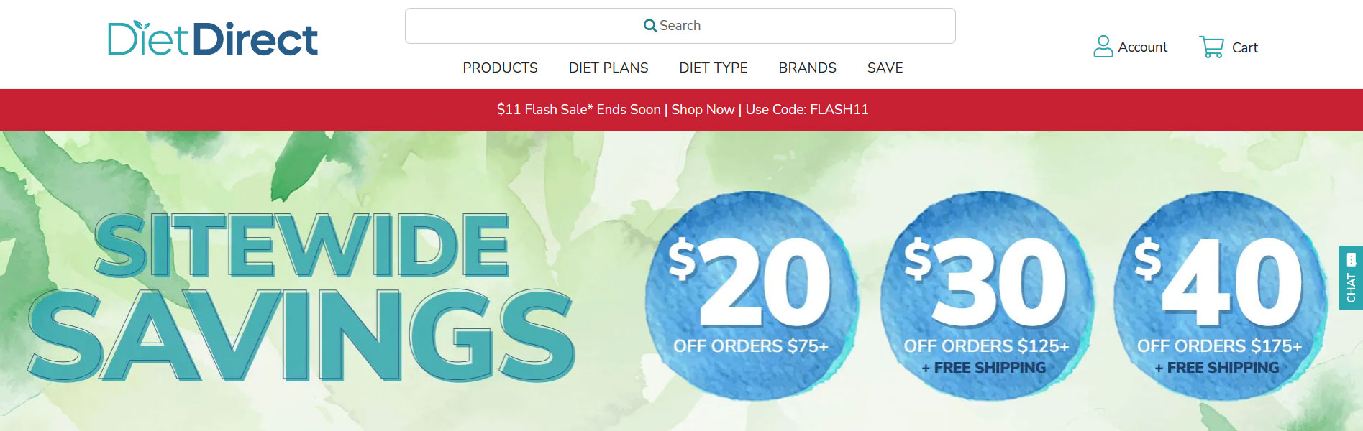
Task: Click the $30 off orders $125+ badge
Action: pos(987,296)
